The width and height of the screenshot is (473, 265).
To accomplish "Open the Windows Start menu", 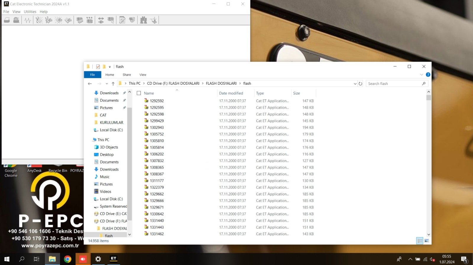I will click(x=7, y=259).
